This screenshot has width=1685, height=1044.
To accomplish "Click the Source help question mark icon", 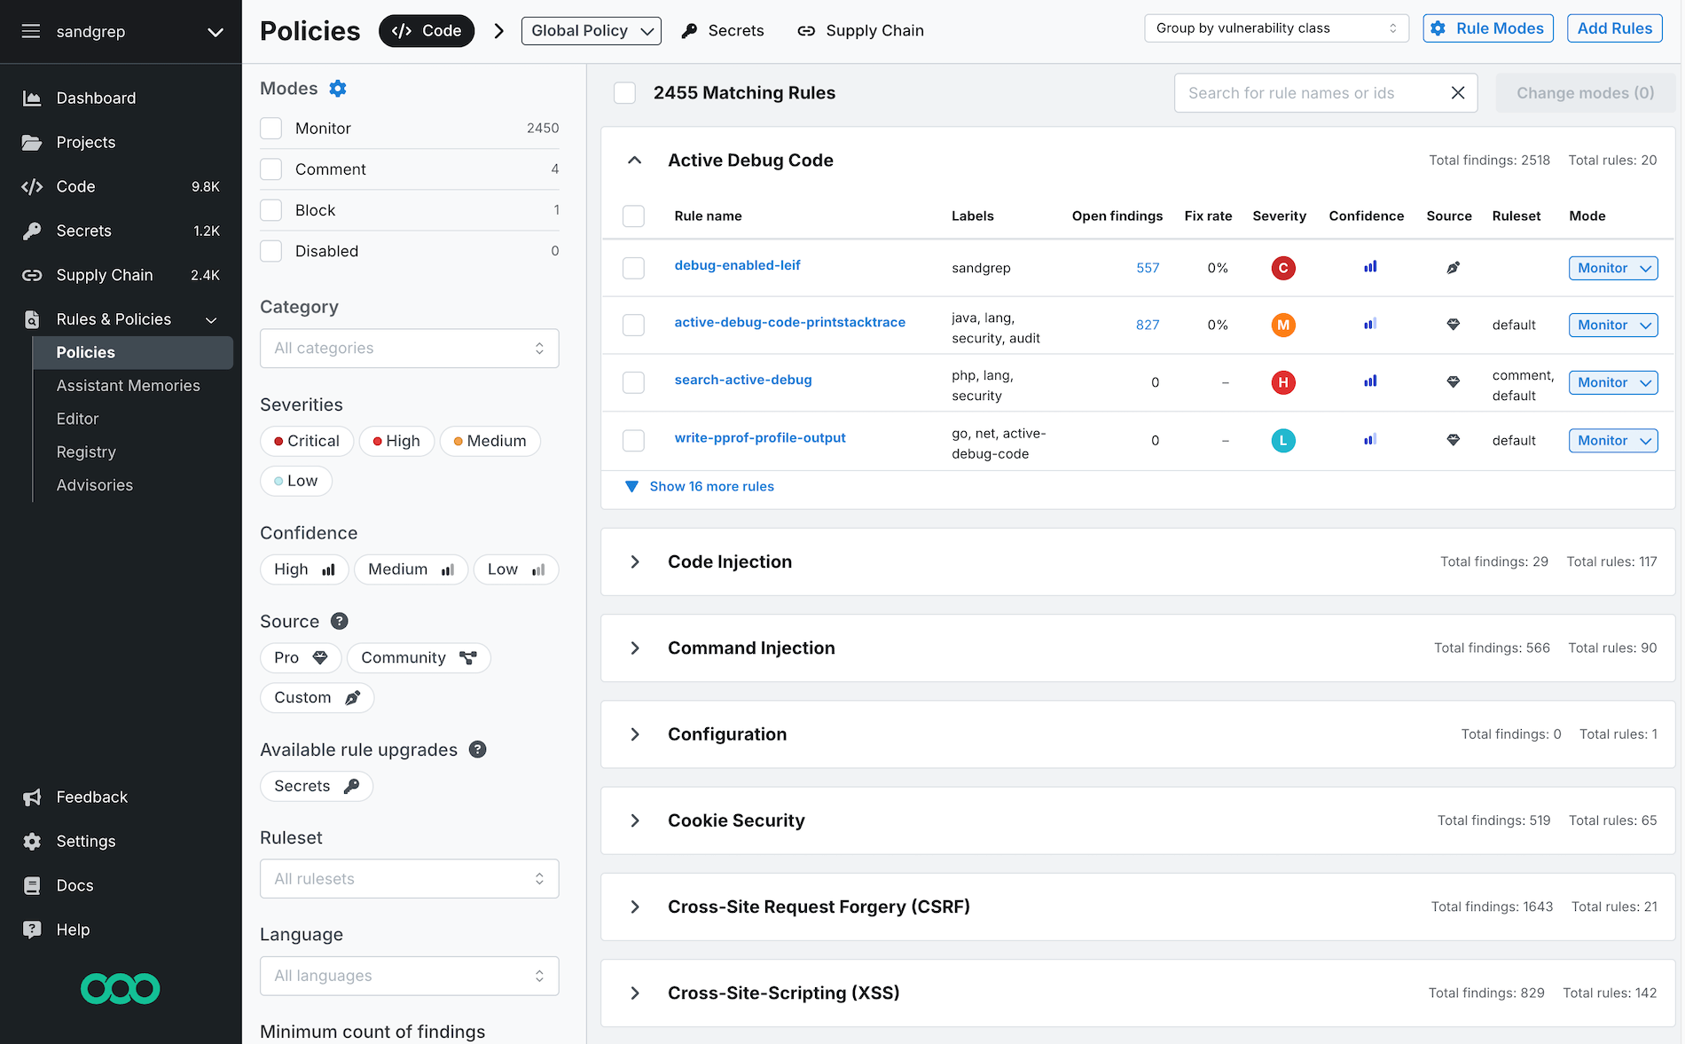I will coord(339,621).
